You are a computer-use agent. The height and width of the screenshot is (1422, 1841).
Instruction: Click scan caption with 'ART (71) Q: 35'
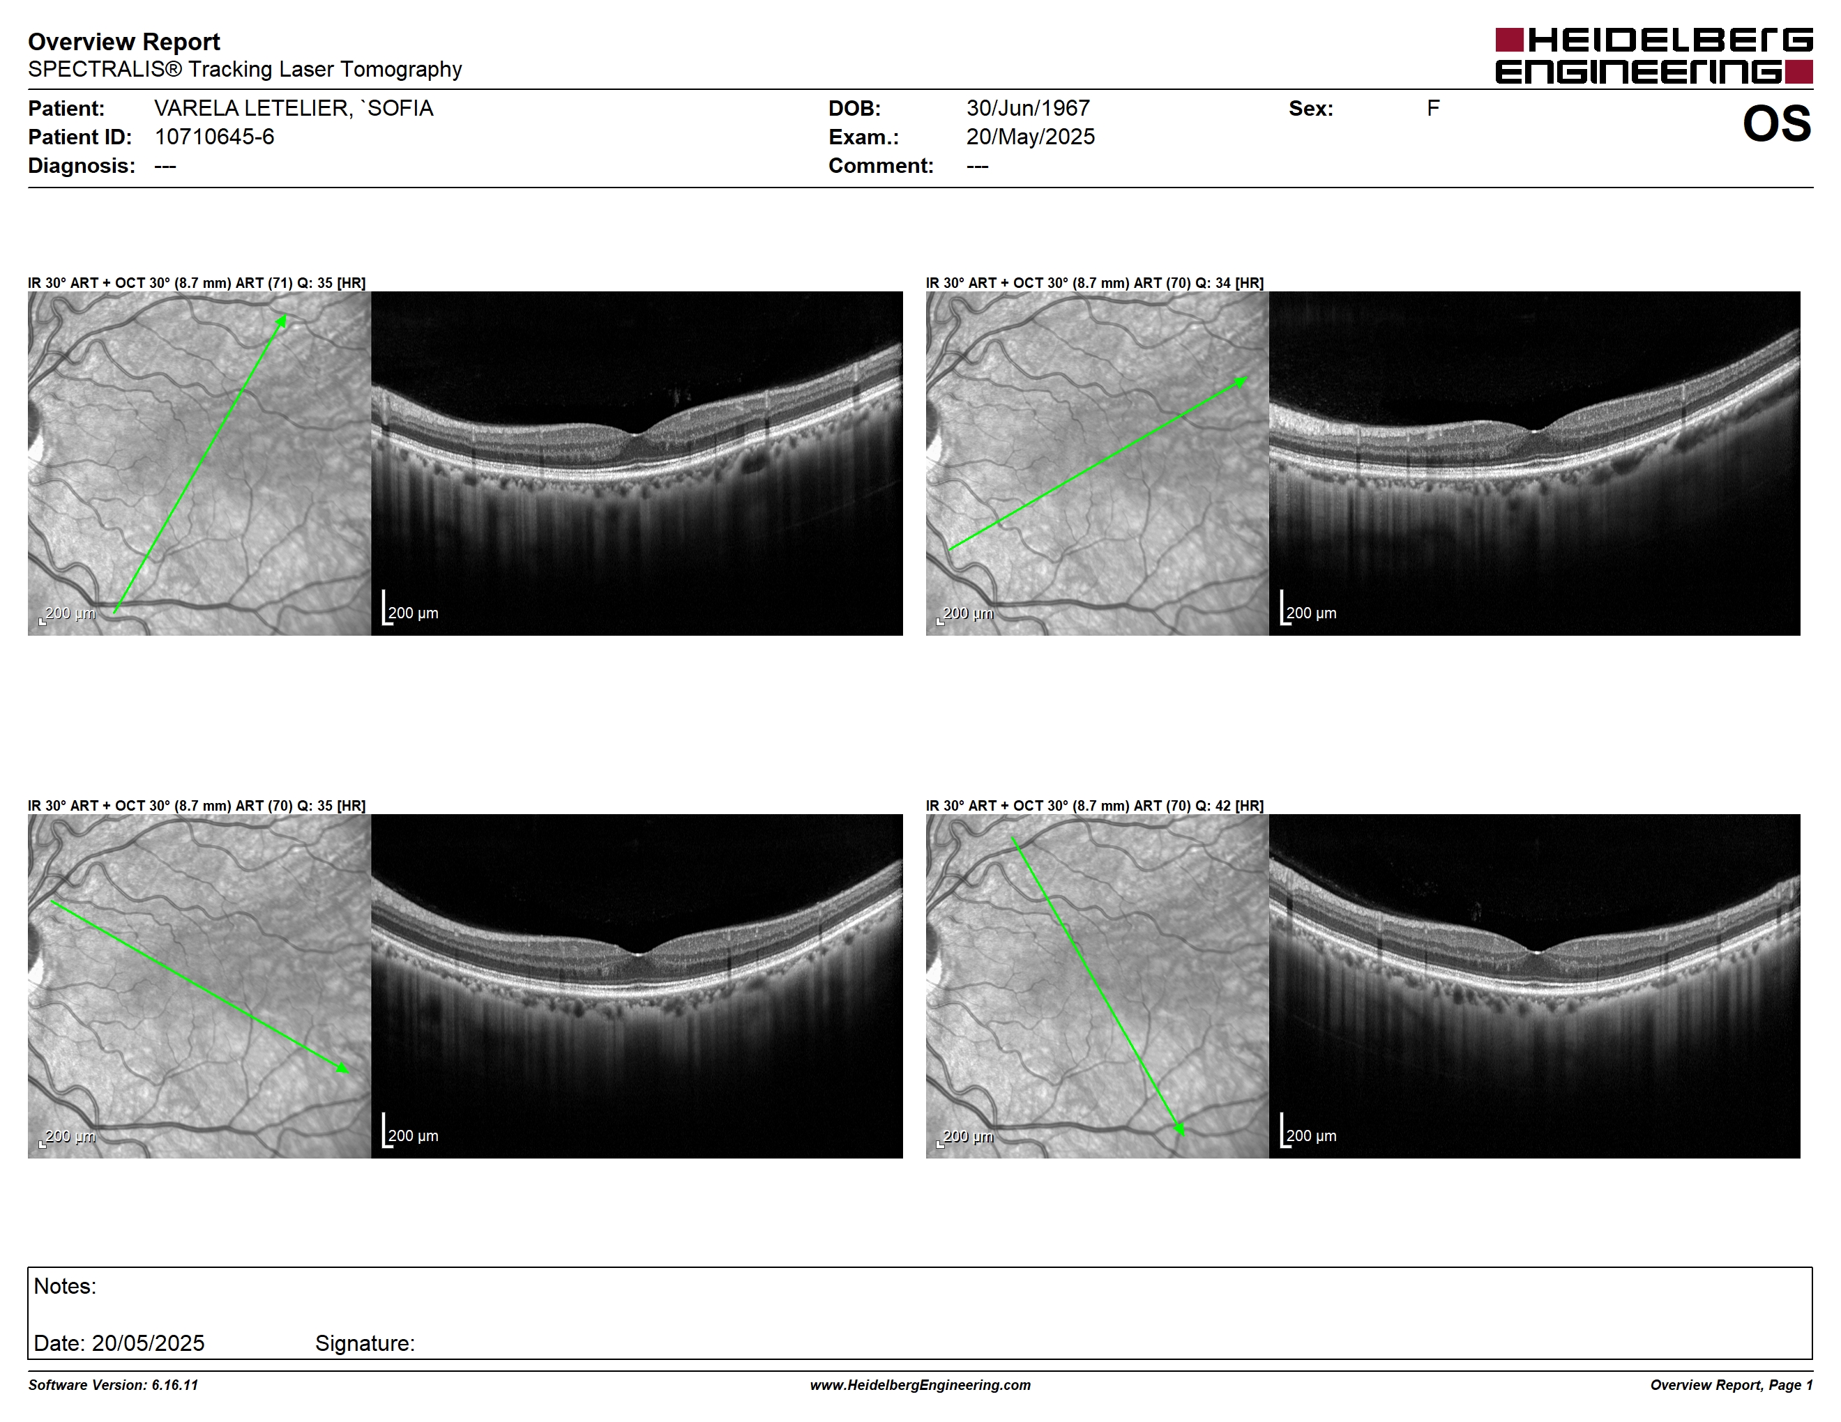[197, 283]
